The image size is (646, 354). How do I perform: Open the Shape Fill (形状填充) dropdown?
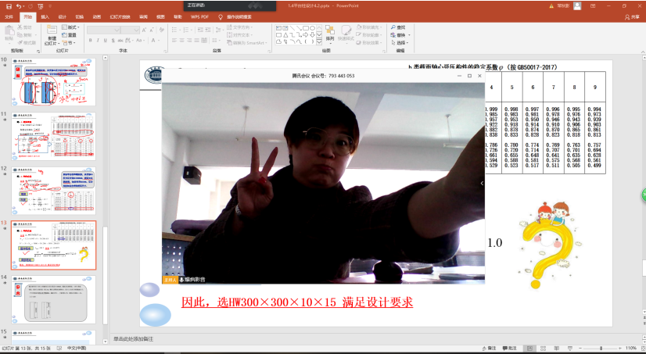370,27
